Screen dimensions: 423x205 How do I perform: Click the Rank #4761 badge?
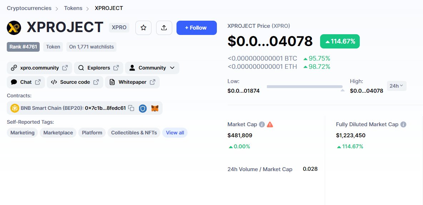pyautogui.click(x=23, y=47)
